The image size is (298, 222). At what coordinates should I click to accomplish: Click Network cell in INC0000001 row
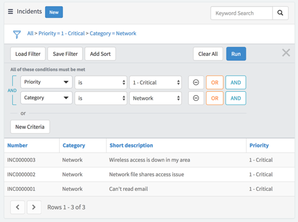tap(72, 189)
